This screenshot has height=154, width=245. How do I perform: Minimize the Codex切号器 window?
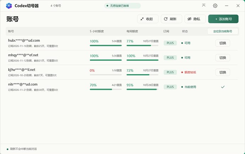click(227, 6)
